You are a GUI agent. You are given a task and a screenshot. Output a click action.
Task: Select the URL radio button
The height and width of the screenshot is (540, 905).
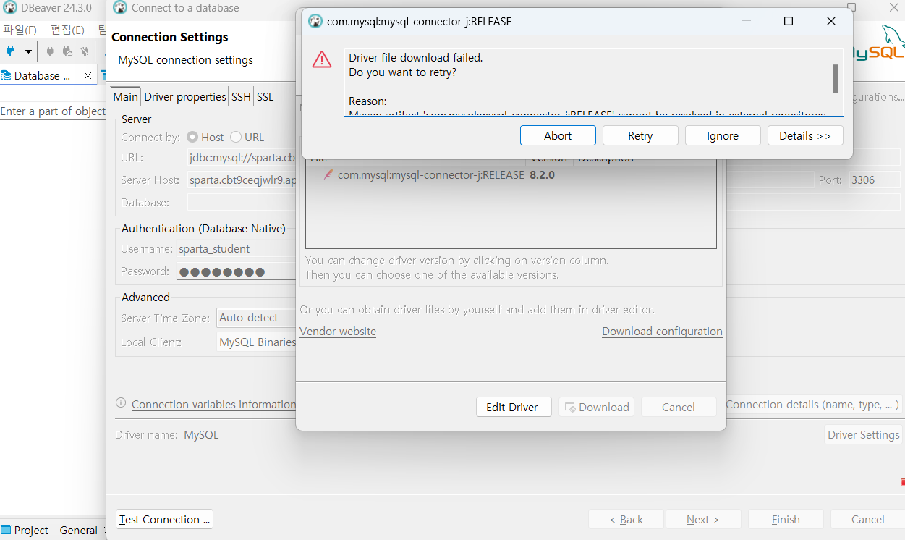[236, 137]
